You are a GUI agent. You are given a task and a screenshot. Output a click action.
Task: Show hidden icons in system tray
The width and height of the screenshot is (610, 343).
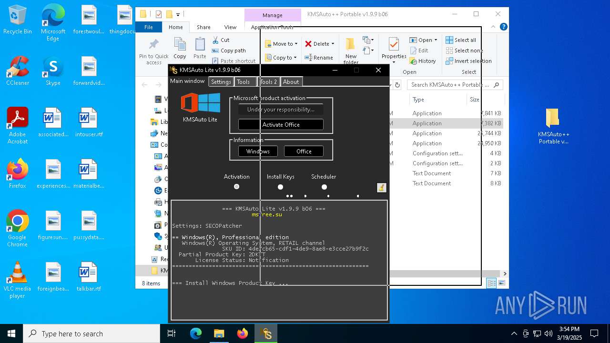pyautogui.click(x=514, y=333)
